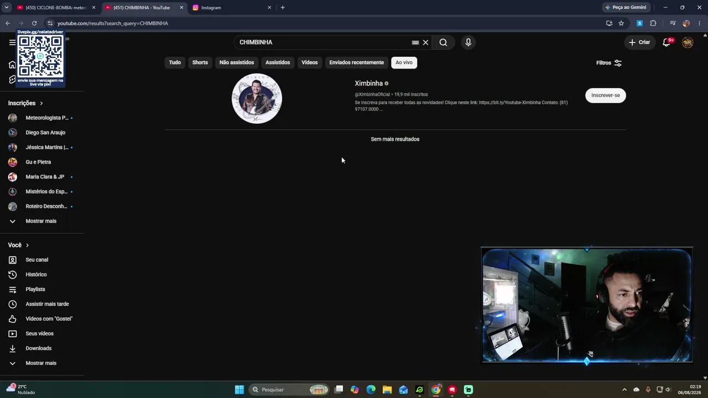Open Roteiro Desconh... subscription

point(42,206)
